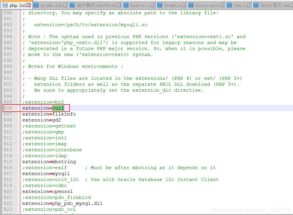This screenshot has width=293, height=215.
Task: Click save-state icon on php.ini tab
Action: (x=5, y=5)
